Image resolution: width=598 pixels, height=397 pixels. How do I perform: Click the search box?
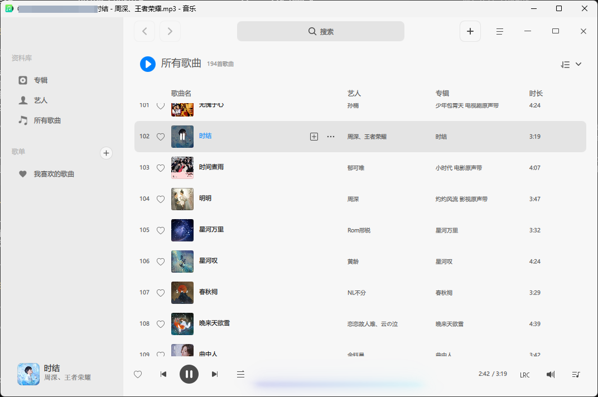click(x=320, y=31)
